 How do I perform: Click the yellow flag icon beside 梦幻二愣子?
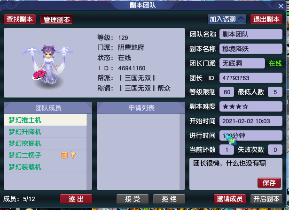pos(73,155)
